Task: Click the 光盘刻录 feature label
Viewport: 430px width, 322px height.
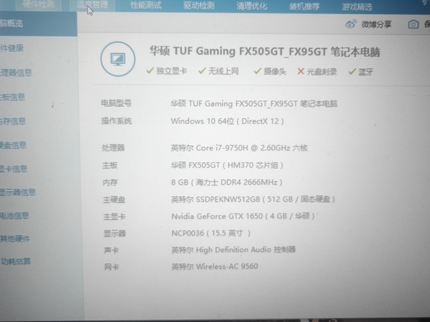Action: point(322,72)
